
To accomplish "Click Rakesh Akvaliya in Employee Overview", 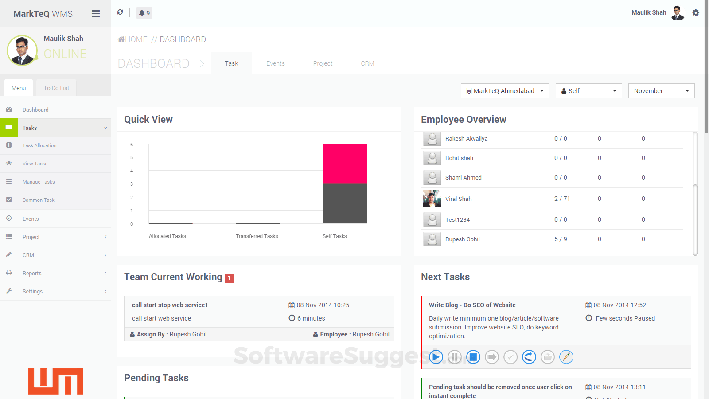I will (x=466, y=139).
